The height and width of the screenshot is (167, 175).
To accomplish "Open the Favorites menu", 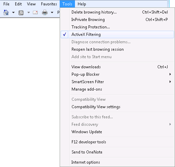I will tap(49, 4).
